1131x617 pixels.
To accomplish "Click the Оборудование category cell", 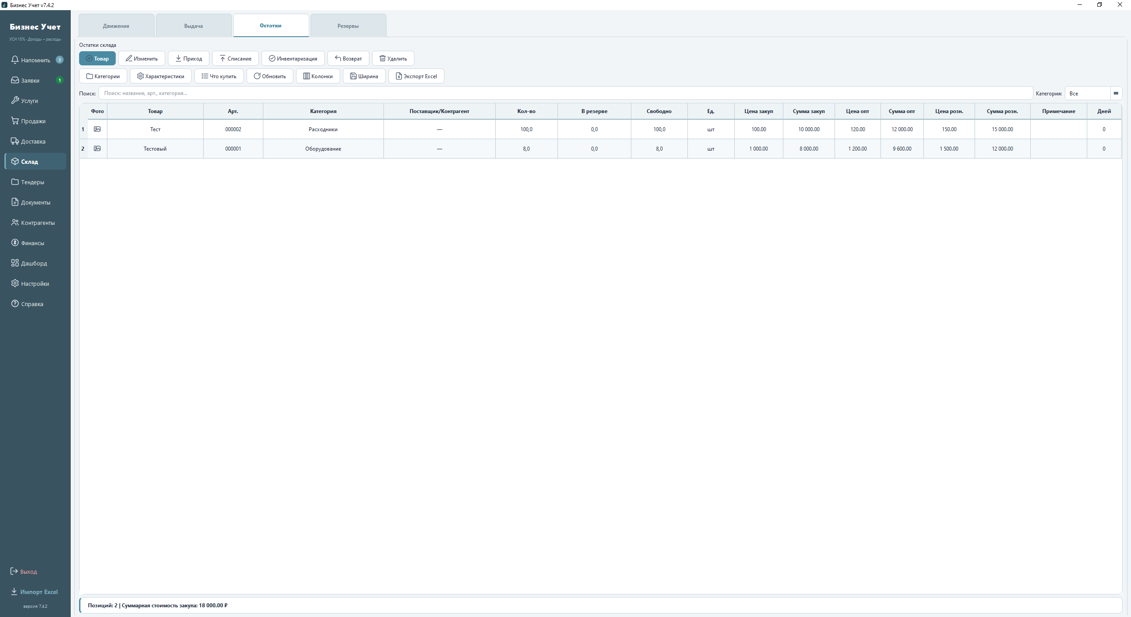I will tap(323, 149).
